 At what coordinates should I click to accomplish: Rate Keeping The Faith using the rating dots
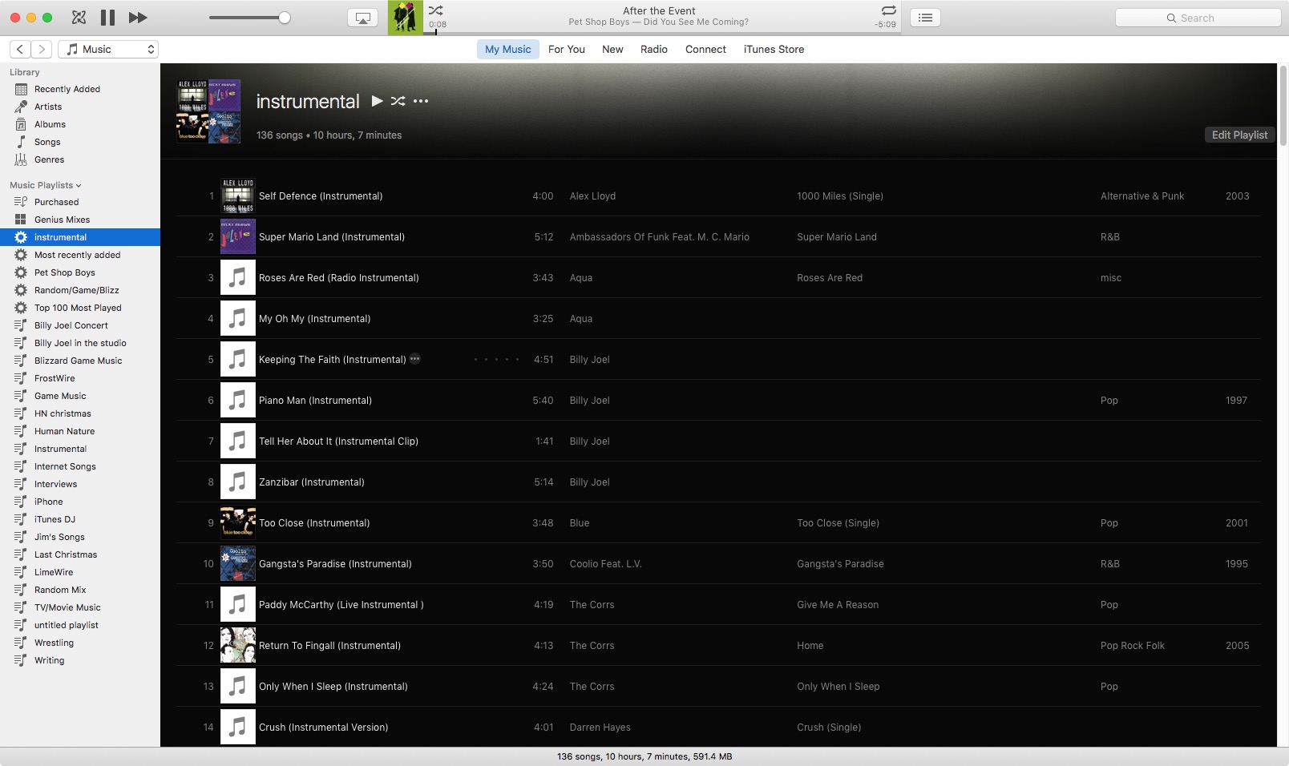(496, 360)
